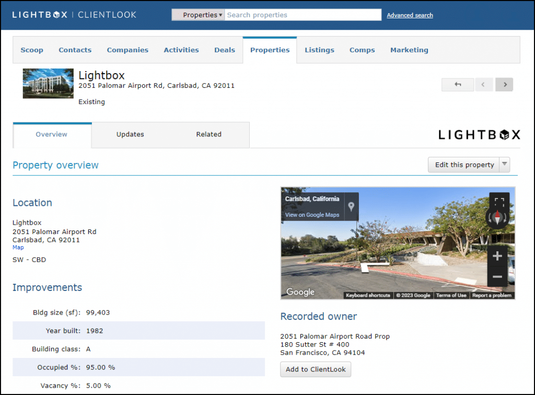
Task: Click owner address 180 Sutter St # 400
Action: point(315,344)
